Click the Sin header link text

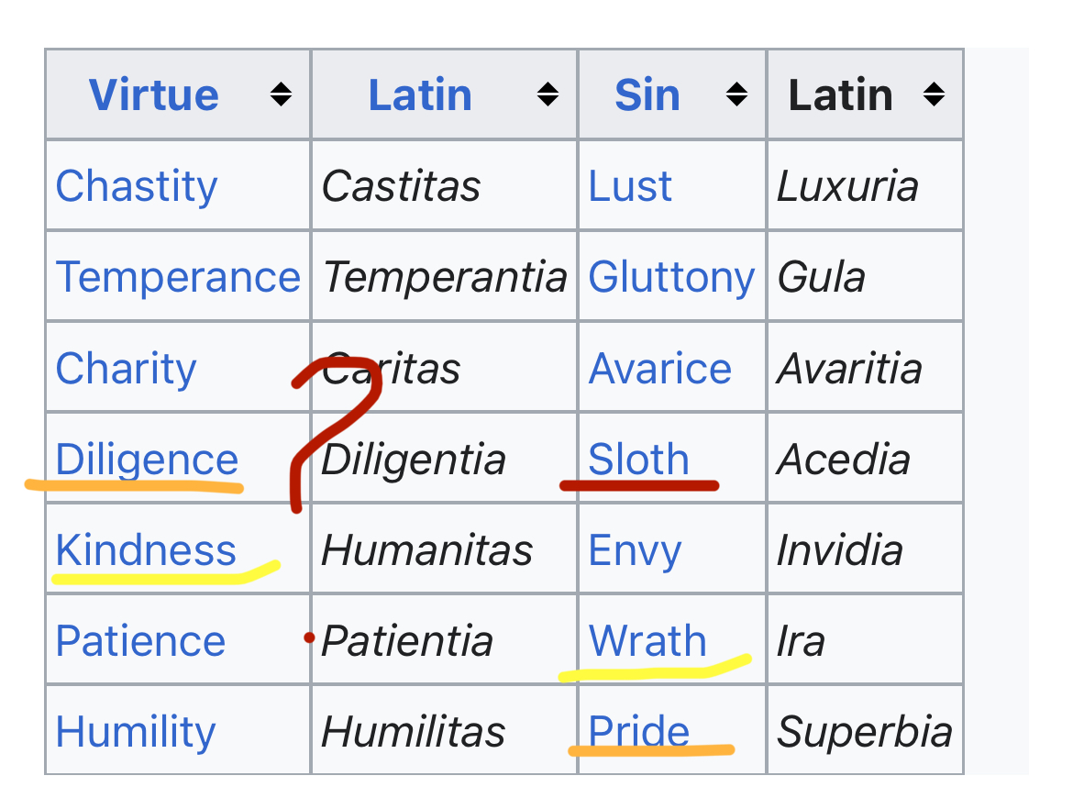coord(647,94)
